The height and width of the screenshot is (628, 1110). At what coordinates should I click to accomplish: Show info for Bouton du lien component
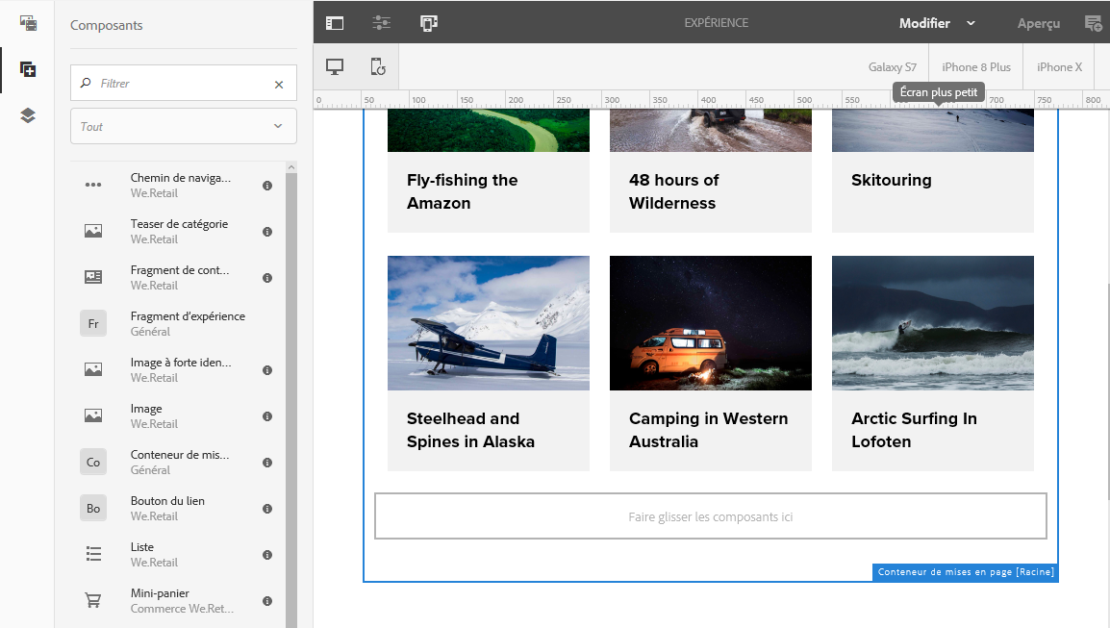(267, 509)
